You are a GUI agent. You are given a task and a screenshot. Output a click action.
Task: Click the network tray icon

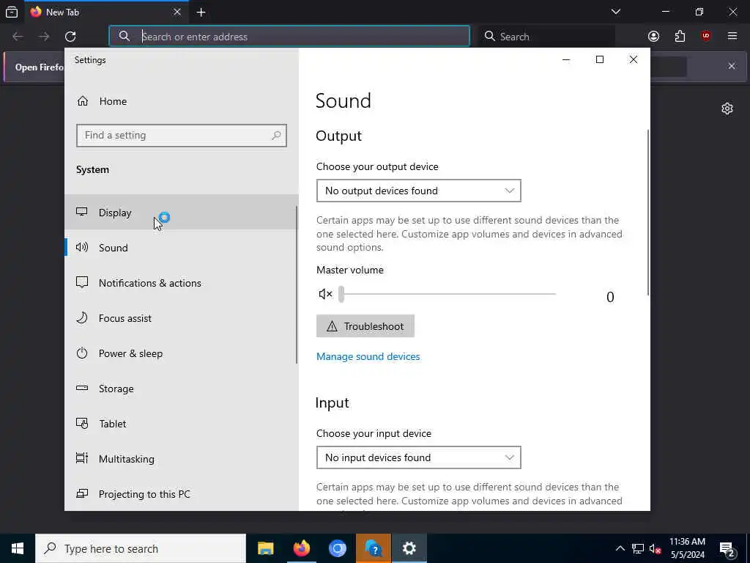[x=638, y=548]
